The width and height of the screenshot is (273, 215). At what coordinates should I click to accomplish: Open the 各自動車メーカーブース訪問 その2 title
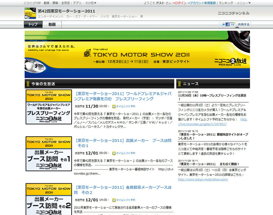pyautogui.click(x=123, y=190)
